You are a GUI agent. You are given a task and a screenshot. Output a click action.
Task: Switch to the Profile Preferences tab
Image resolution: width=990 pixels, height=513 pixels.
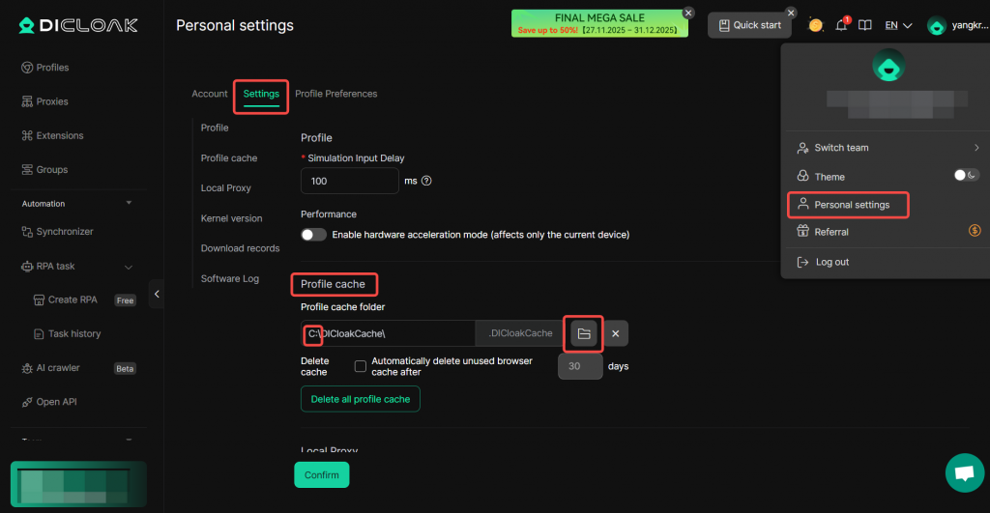click(x=335, y=94)
